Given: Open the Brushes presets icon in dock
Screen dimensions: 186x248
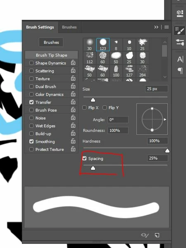Looking at the screenshot, I should click(180, 43).
